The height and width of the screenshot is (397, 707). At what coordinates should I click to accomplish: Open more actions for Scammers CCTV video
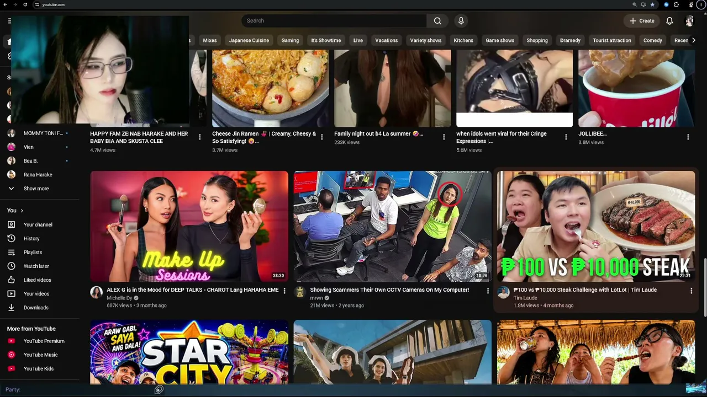[488, 291]
